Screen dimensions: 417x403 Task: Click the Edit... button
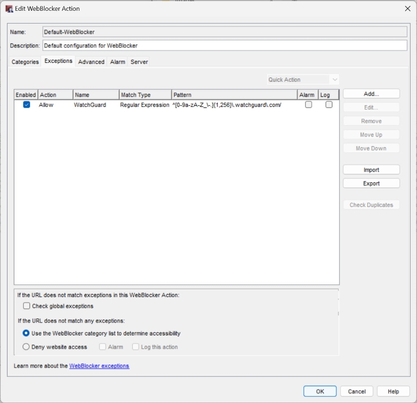(371, 107)
